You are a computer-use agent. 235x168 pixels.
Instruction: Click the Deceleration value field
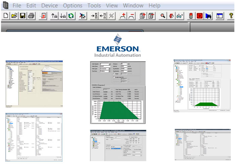[x=124, y=71]
